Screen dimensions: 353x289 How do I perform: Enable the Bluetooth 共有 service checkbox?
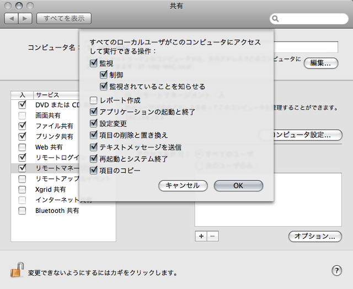pyautogui.click(x=22, y=211)
